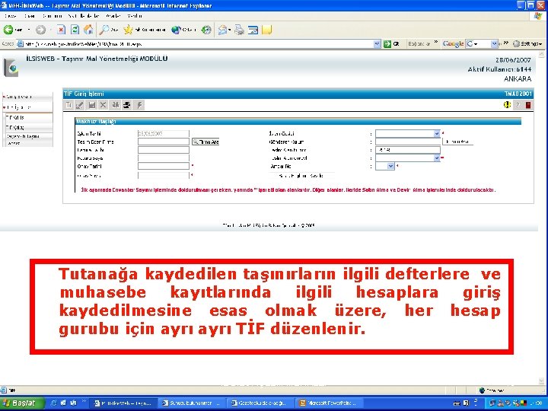Open the Yardım menu
The height and width of the screenshot is (411, 548).
(x=135, y=16)
